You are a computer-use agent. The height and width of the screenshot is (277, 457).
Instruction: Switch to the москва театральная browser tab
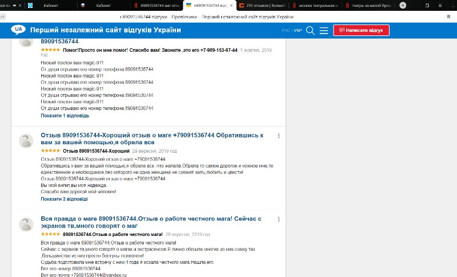tap(315, 6)
